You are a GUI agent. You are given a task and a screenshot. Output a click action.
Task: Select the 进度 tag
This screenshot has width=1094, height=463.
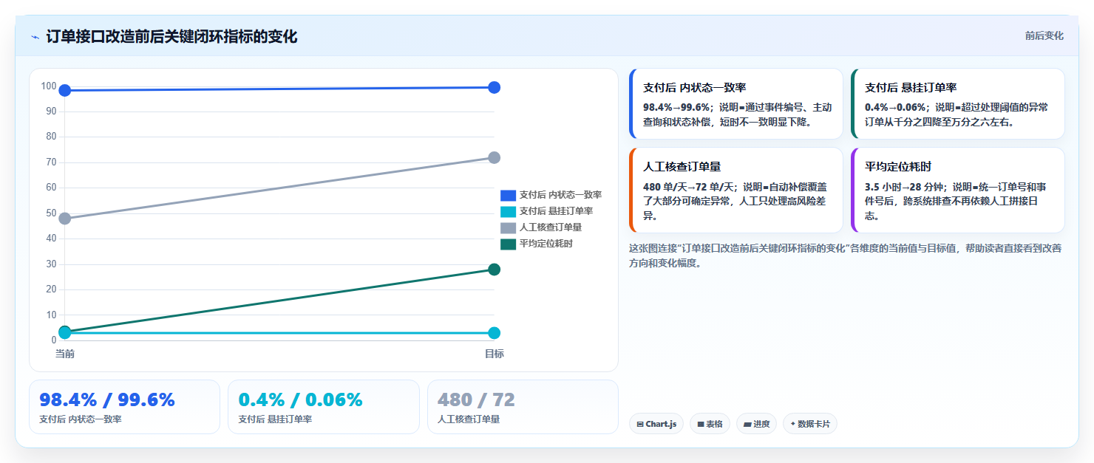pyautogui.click(x=756, y=424)
